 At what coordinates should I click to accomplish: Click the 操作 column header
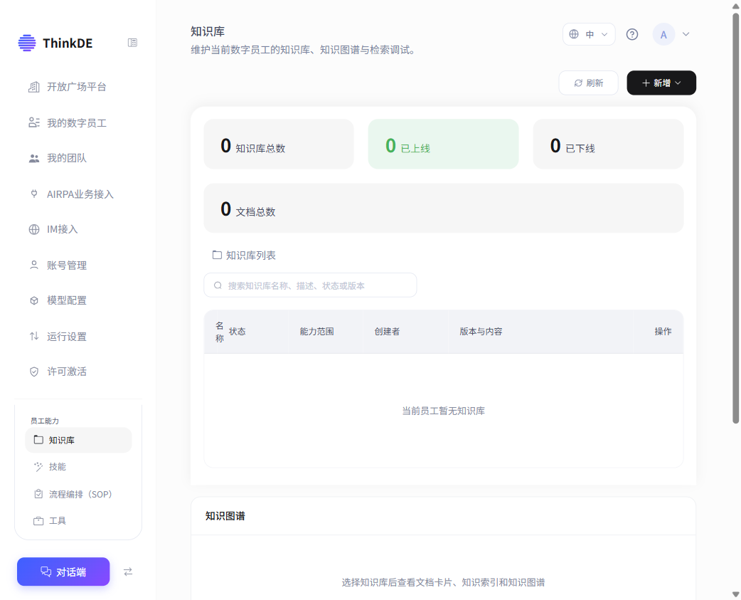tap(663, 332)
